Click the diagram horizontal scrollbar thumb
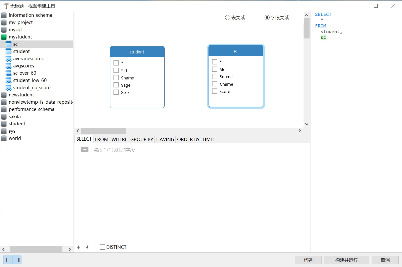This screenshot has width=402, height=267. 103,131
